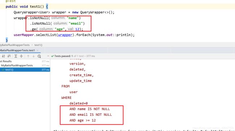235x131 pixels.
Task: Expand all test result nodes
Action: point(16,56)
